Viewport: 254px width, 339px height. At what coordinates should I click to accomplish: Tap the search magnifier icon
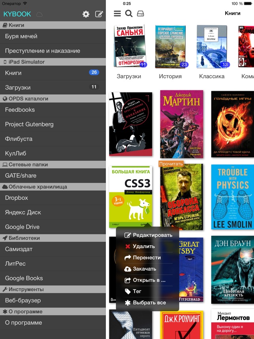129,13
